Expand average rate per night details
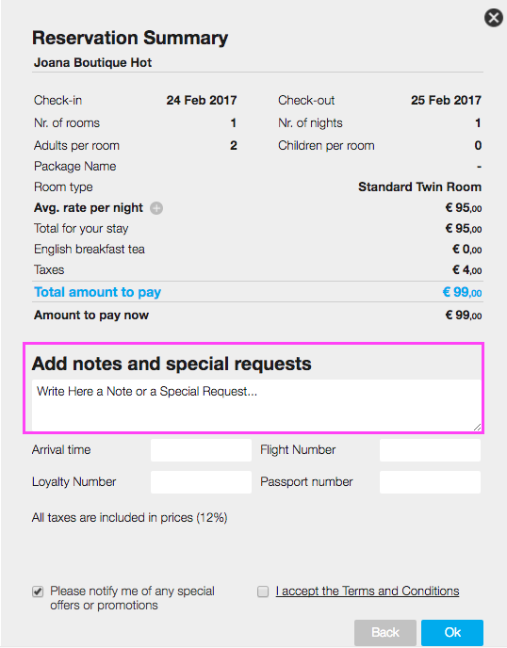The image size is (507, 648). (x=156, y=208)
